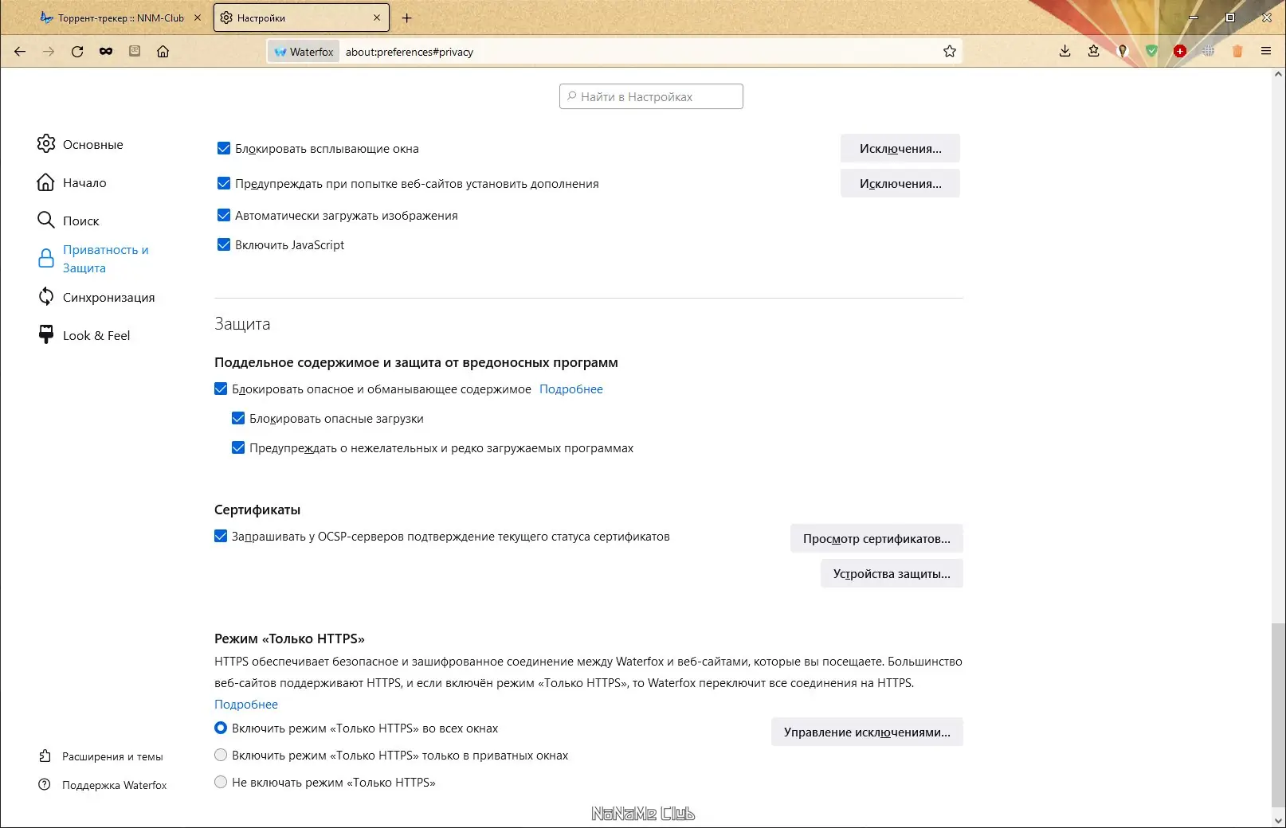Open the Синхронизация settings section

click(96, 297)
